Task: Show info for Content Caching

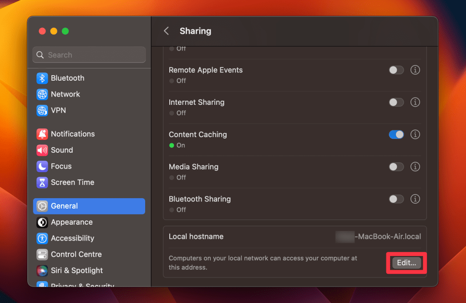Action: click(x=415, y=134)
